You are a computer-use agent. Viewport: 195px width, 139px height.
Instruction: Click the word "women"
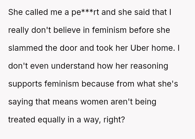(94, 102)
